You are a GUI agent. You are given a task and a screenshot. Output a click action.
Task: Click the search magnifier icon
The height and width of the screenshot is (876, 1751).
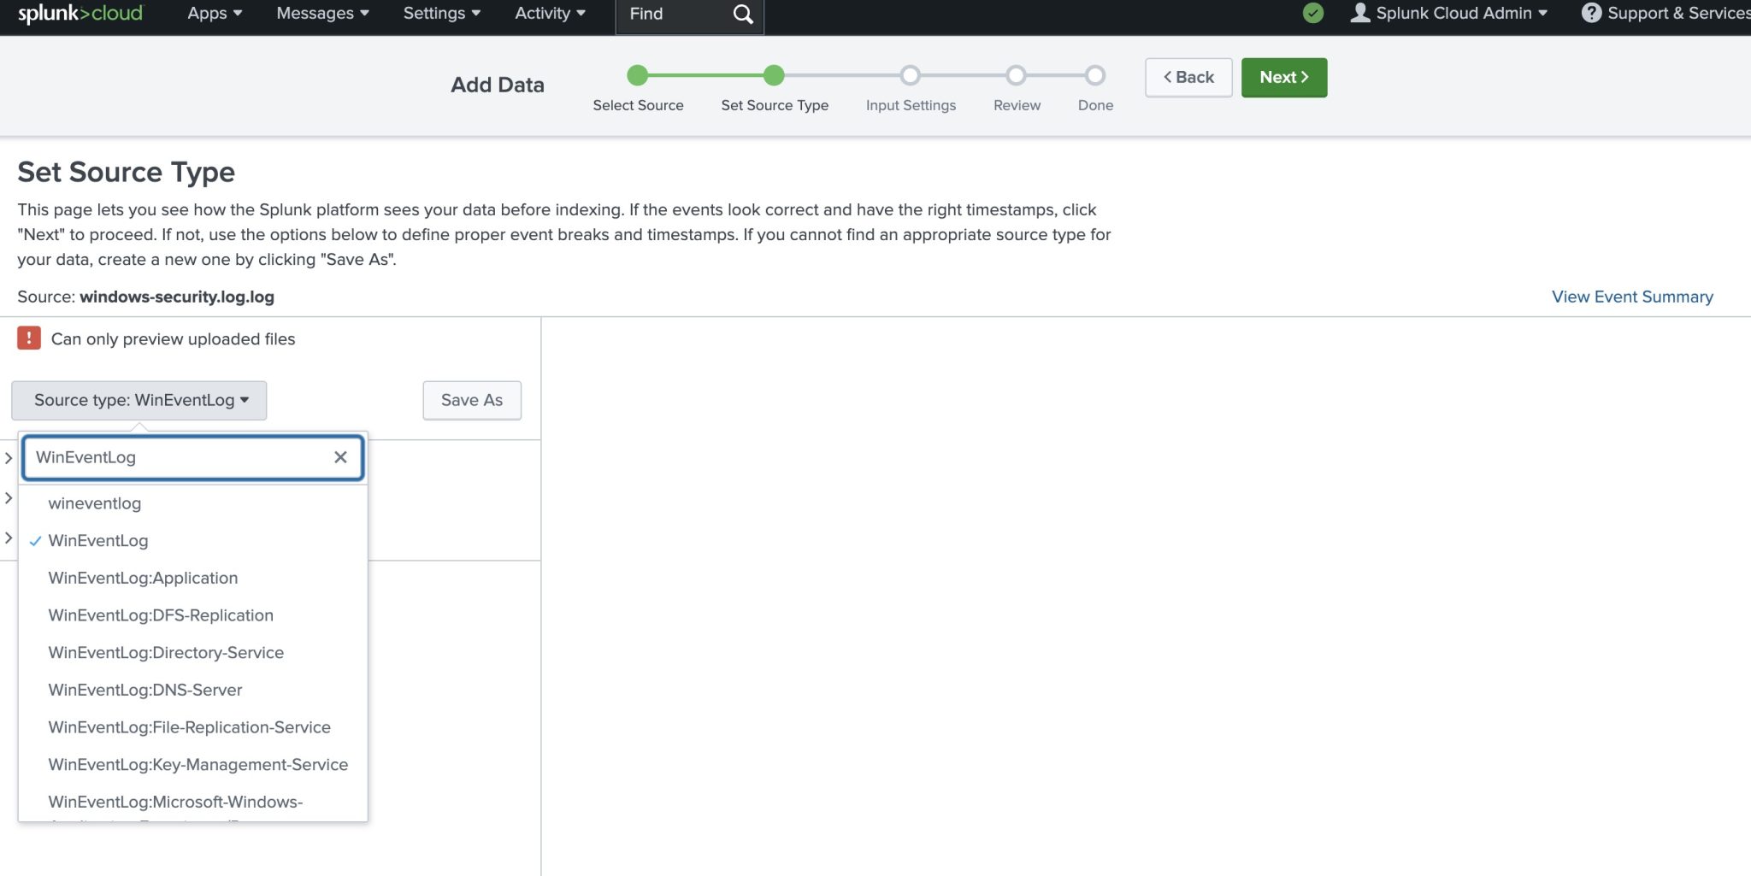[x=743, y=15]
